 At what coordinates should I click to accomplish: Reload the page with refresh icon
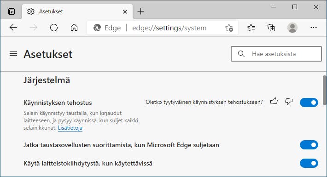[54, 28]
